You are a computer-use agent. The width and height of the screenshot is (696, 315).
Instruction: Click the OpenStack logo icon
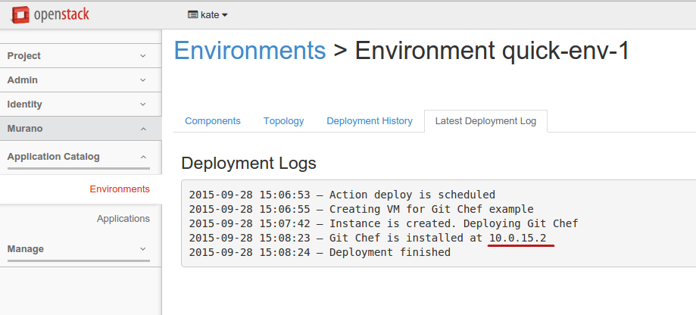pyautogui.click(x=20, y=14)
